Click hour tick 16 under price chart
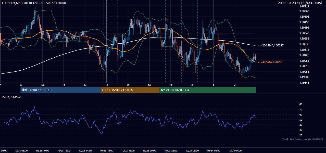This screenshot has width=326, height=153. [106, 85]
